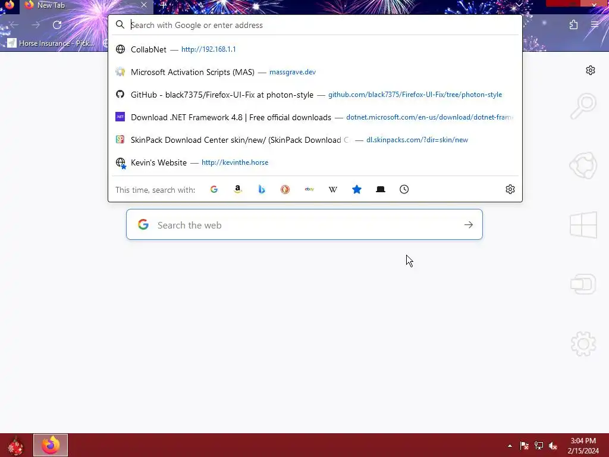Reload the current page

pos(57,25)
